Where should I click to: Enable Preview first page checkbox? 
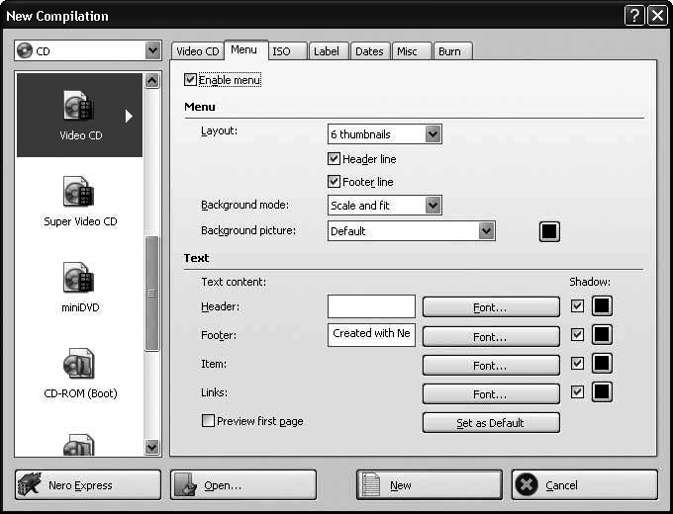tap(208, 421)
